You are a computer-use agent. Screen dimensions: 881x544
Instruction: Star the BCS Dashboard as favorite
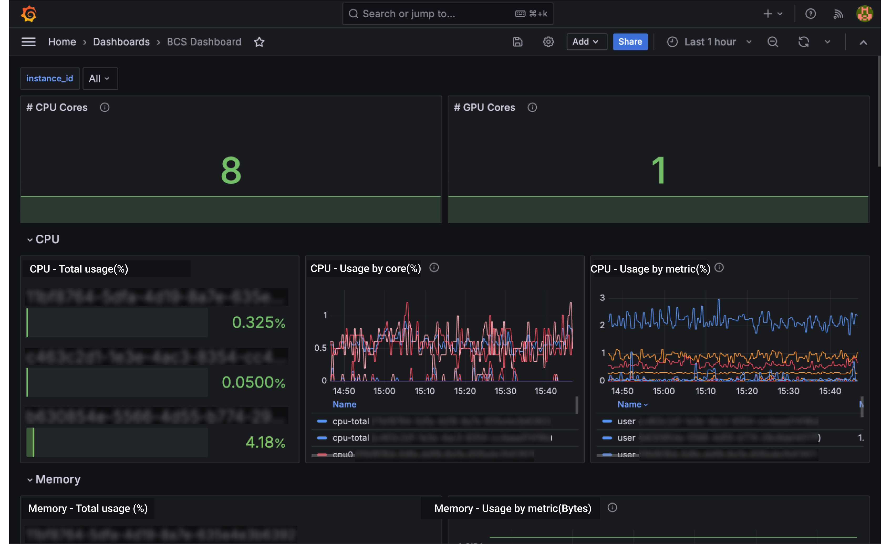[x=259, y=42]
